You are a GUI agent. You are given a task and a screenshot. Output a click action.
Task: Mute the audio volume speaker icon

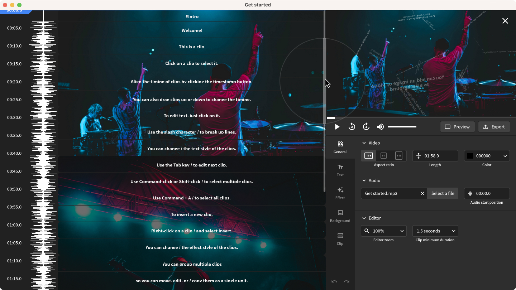click(380, 127)
